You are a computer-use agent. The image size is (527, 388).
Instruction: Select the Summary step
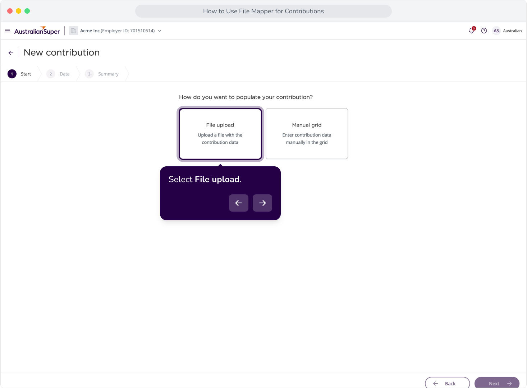click(x=102, y=74)
